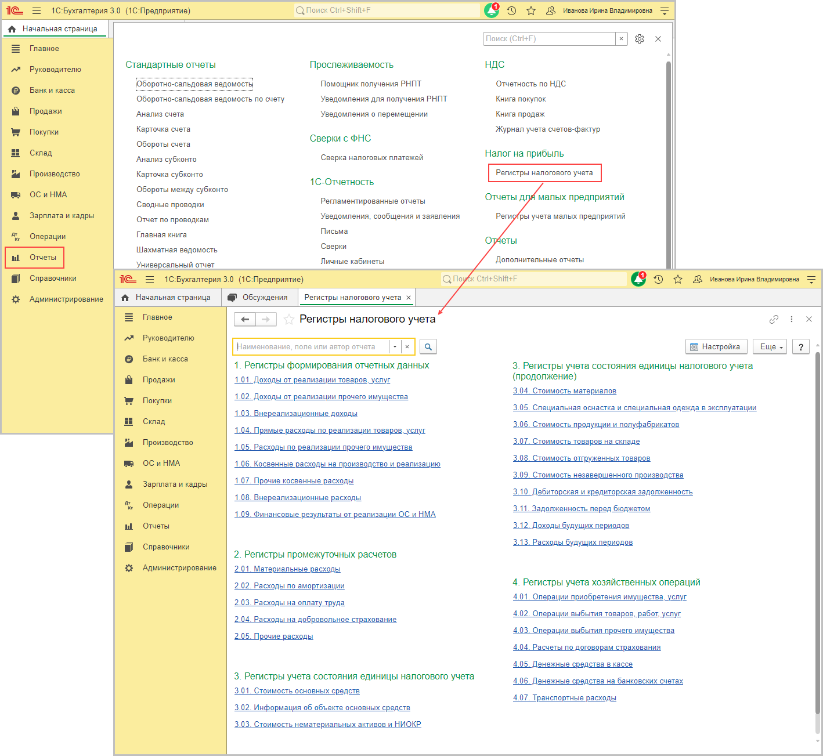The width and height of the screenshot is (823, 756).
Task: Open report 1.03 Внереализационные доходы
Action: coord(296,413)
